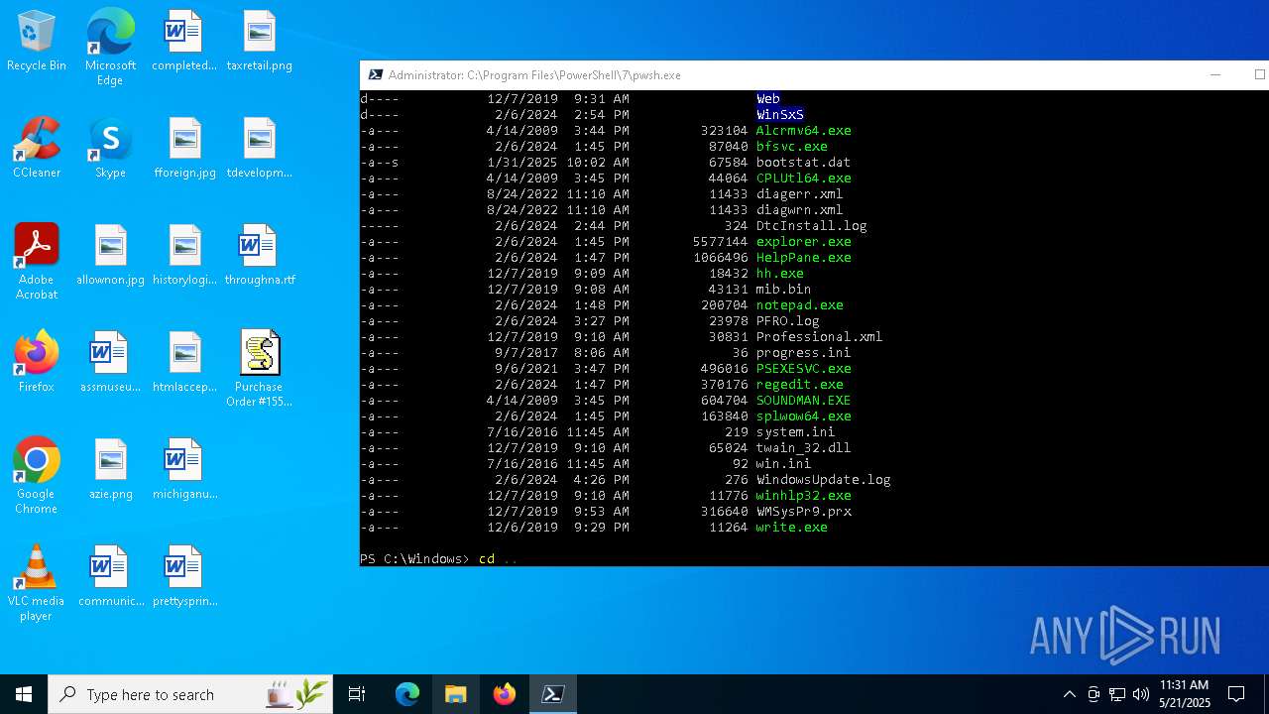Click SOUNDMAN.EXE in the listing

(x=803, y=400)
